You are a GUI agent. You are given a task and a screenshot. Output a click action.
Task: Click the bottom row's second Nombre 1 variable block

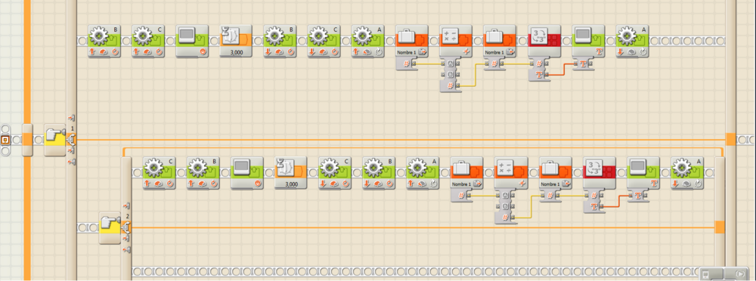[555, 173]
